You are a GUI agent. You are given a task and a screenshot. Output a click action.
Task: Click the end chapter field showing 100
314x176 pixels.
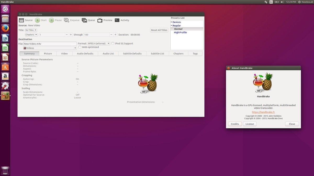coord(96,35)
